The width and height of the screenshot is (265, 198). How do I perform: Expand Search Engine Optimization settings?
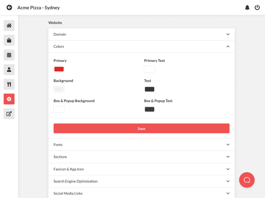point(141,181)
